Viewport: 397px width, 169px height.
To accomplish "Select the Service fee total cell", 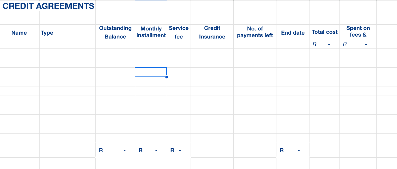I will pos(179,150).
